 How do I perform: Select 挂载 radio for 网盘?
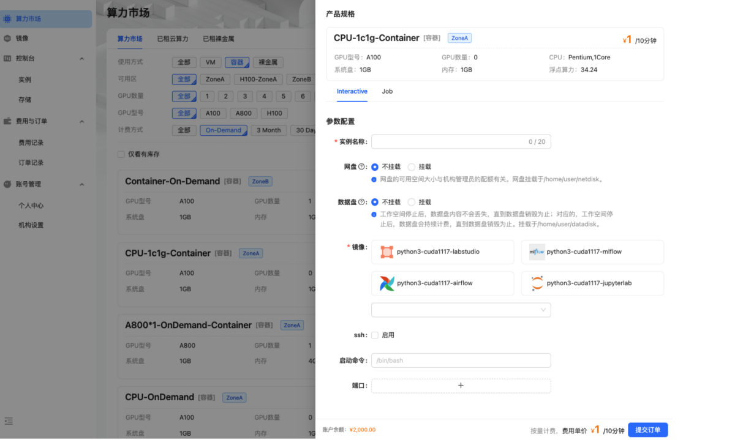pyautogui.click(x=412, y=166)
